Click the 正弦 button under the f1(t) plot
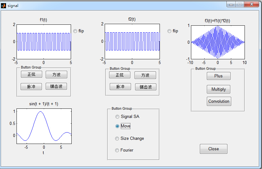 coord(31,74)
